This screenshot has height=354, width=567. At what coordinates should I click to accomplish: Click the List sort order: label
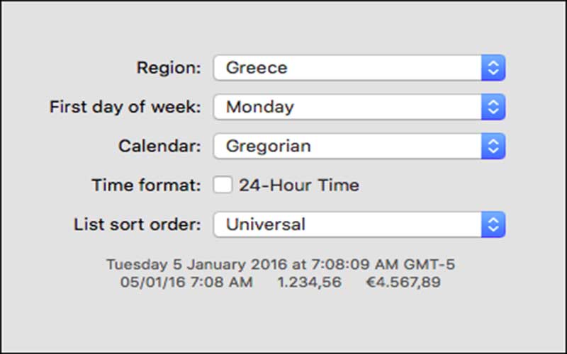point(137,225)
